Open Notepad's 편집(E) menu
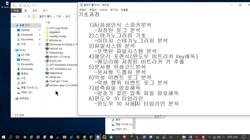 point(93,10)
